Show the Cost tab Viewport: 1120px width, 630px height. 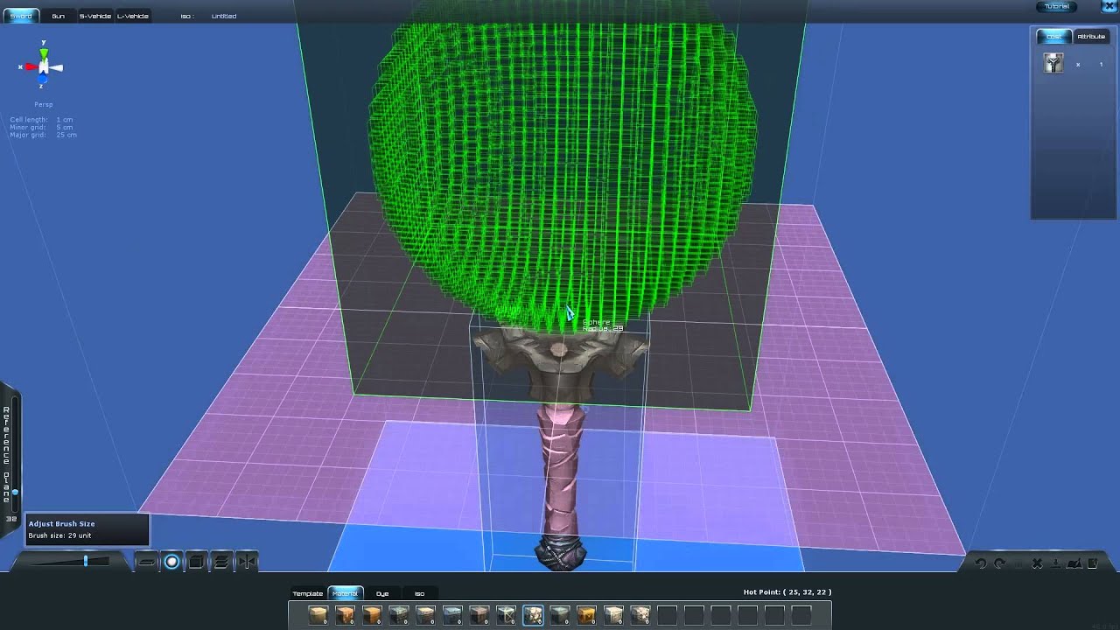coord(1055,36)
